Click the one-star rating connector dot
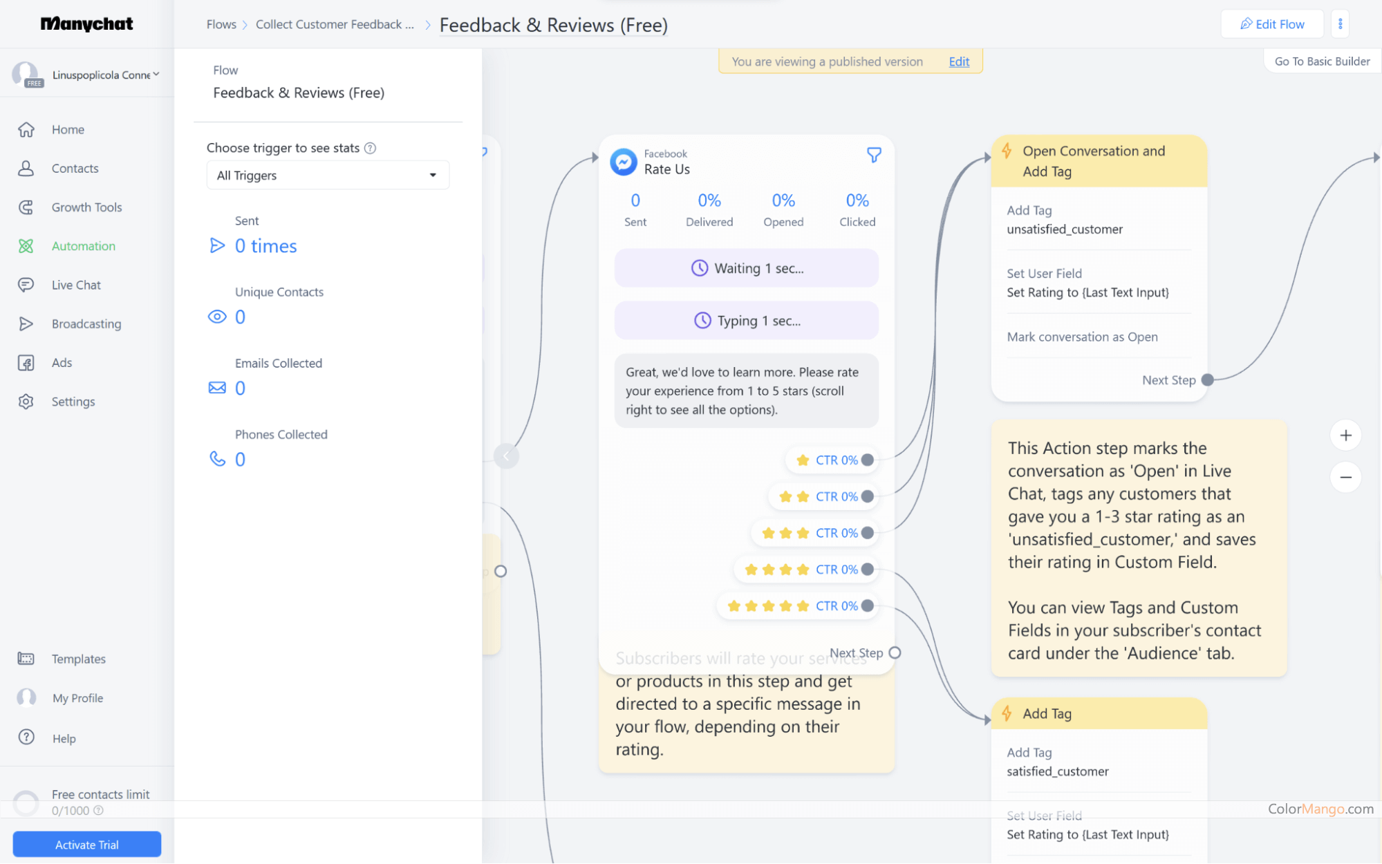1382x864 pixels. 868,460
